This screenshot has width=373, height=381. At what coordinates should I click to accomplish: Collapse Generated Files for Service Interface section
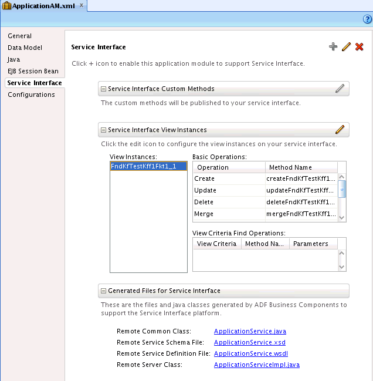(103, 291)
